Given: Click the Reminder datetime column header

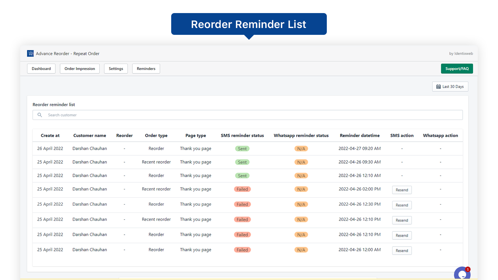Looking at the screenshot, I should pyautogui.click(x=360, y=136).
